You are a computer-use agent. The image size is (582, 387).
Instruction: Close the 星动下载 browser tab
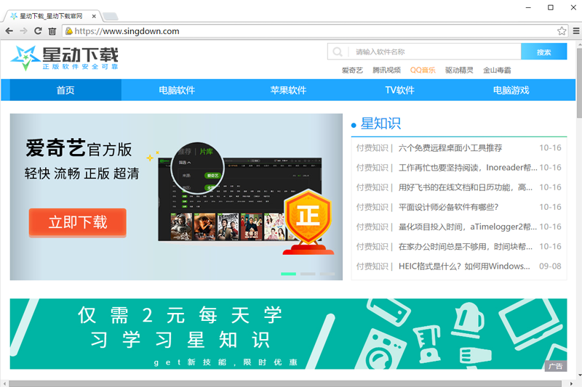point(94,16)
